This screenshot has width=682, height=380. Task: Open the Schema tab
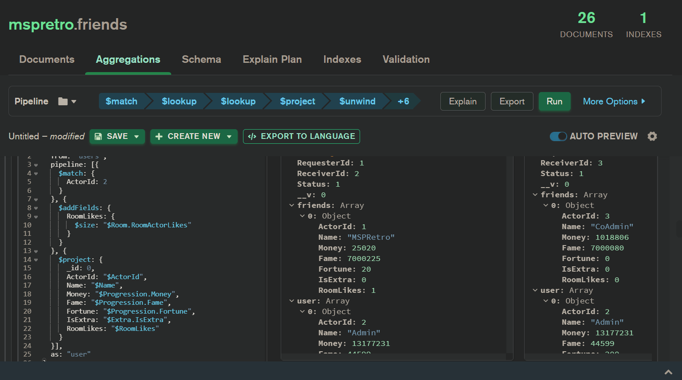201,59
